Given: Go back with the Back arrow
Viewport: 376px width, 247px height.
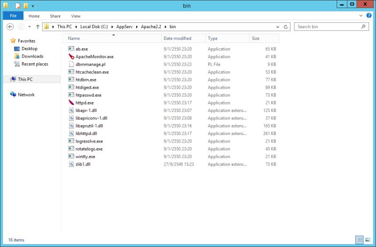Looking at the screenshot, I should click(x=10, y=27).
